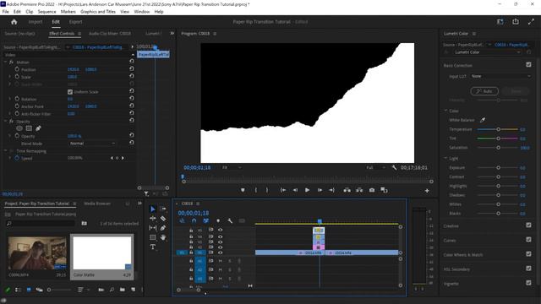Select the Pen tool in tools panel
This screenshot has height=304, width=541.
[163, 228]
